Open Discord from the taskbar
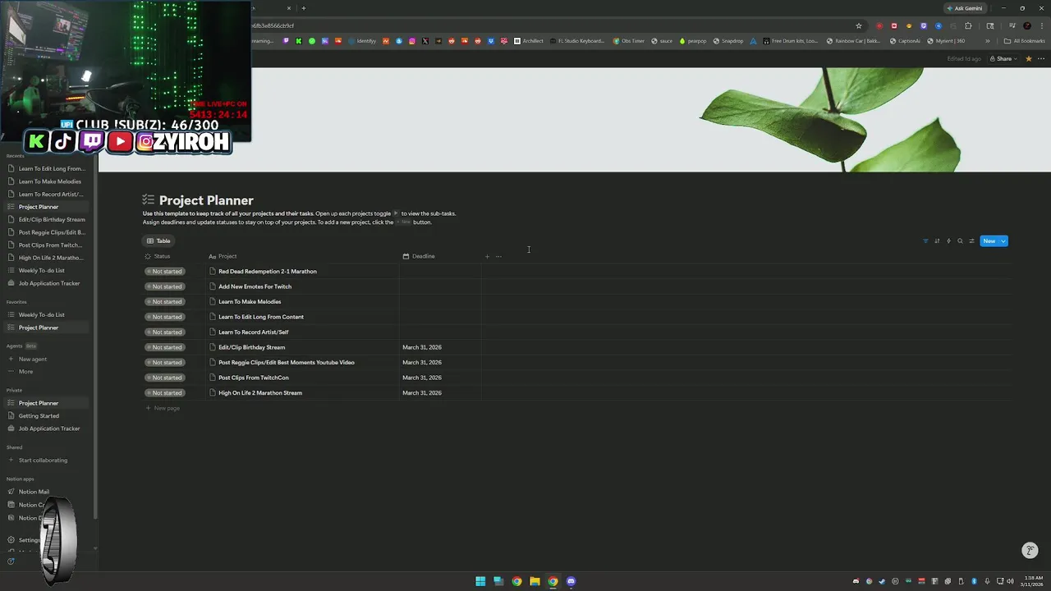 tap(571, 581)
